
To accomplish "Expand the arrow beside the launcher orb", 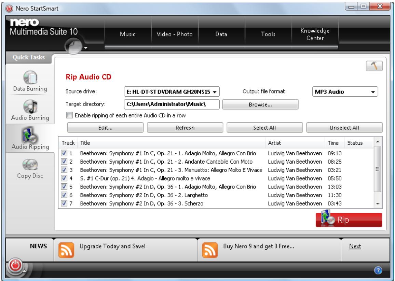I will coord(86,48).
